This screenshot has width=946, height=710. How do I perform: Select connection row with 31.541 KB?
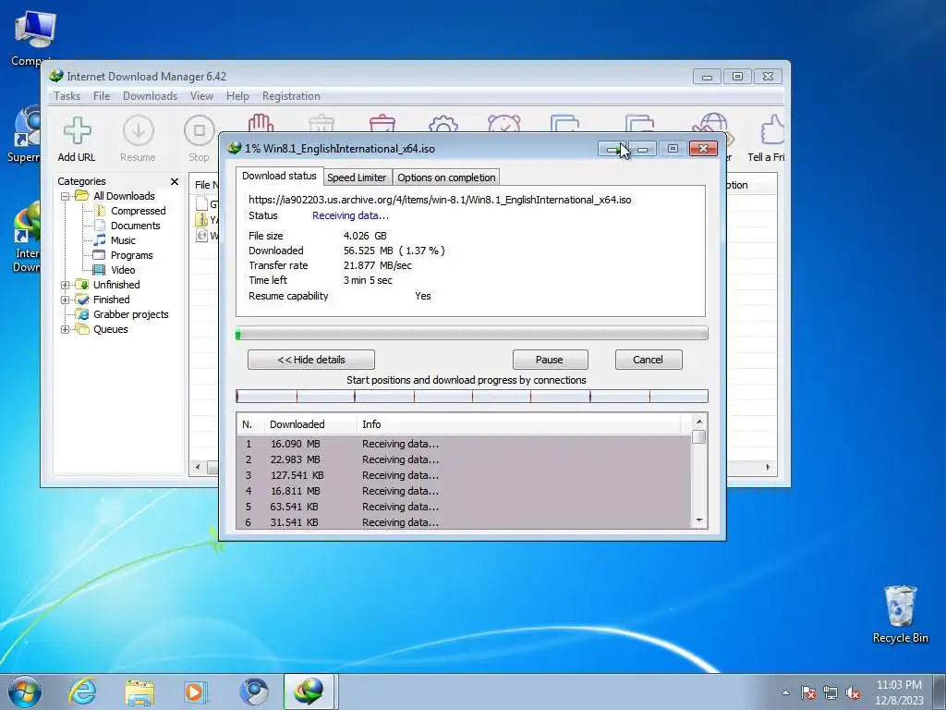[464, 522]
